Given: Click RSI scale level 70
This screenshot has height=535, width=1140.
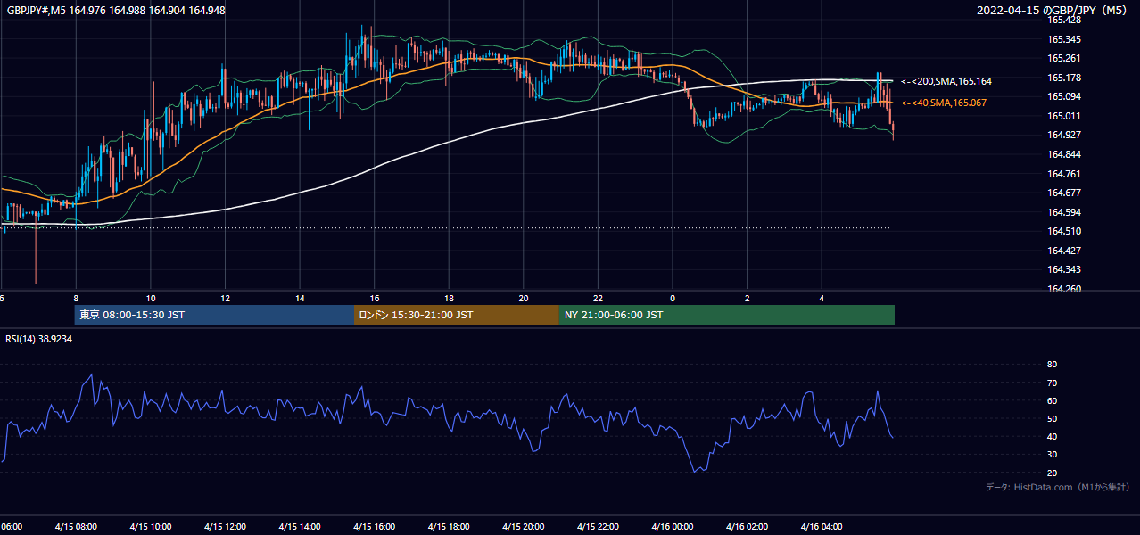Looking at the screenshot, I should [1052, 383].
